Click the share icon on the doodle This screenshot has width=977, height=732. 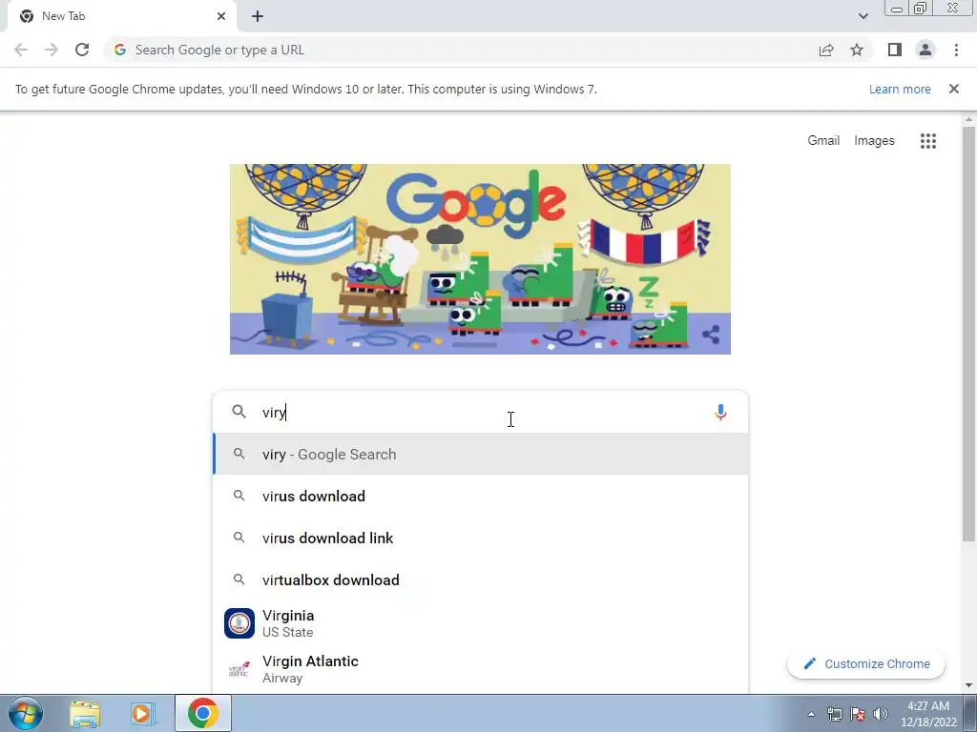tap(711, 335)
